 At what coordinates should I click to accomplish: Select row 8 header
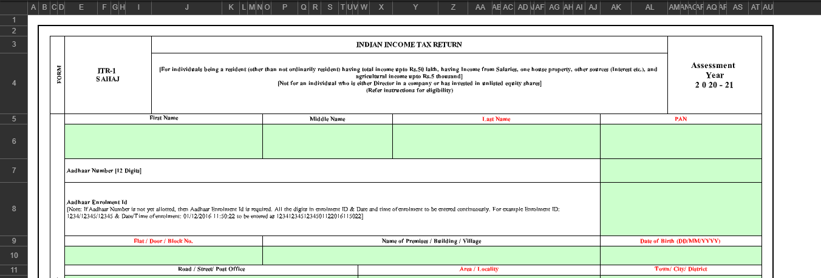[x=13, y=209]
